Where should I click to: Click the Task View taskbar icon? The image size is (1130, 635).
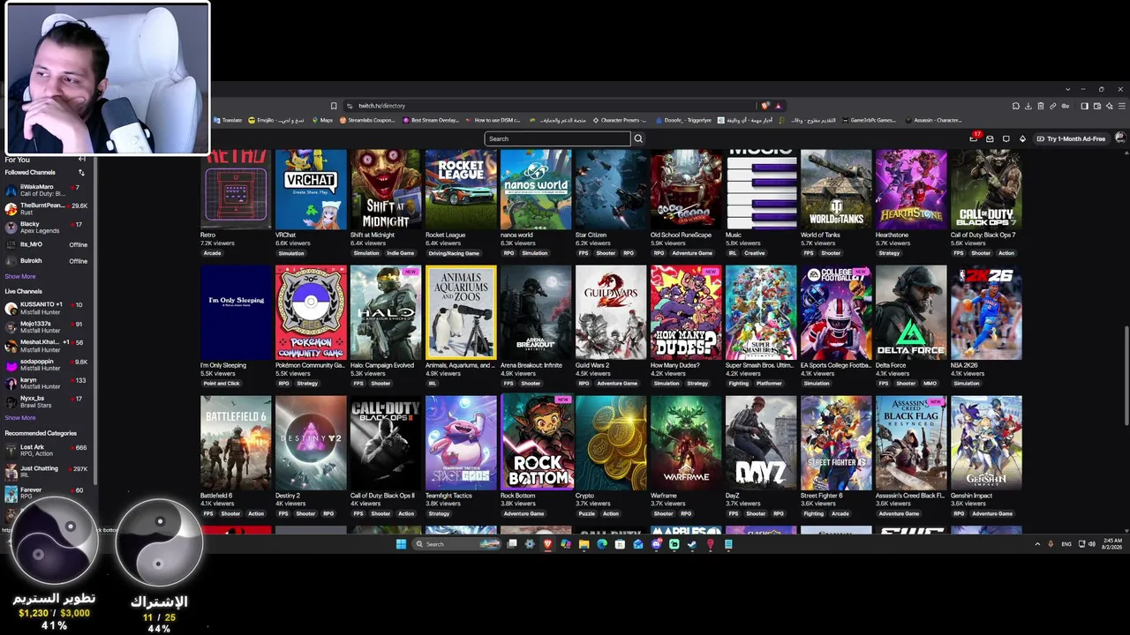512,544
